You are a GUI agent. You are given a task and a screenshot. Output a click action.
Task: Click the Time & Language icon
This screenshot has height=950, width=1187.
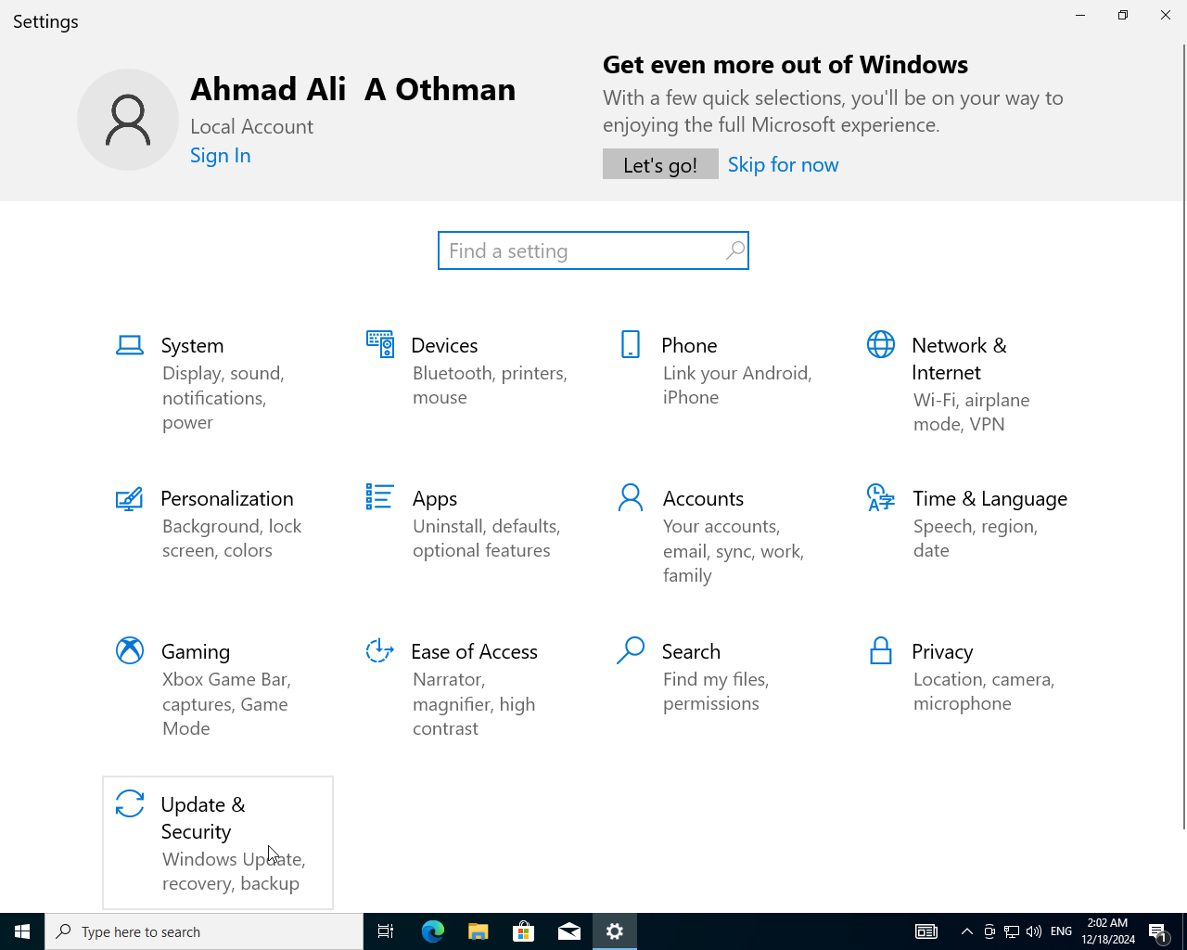[881, 498]
